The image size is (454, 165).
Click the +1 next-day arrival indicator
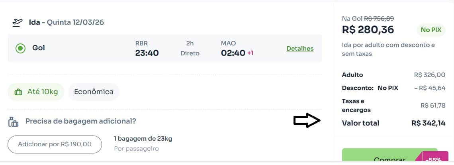(250, 53)
